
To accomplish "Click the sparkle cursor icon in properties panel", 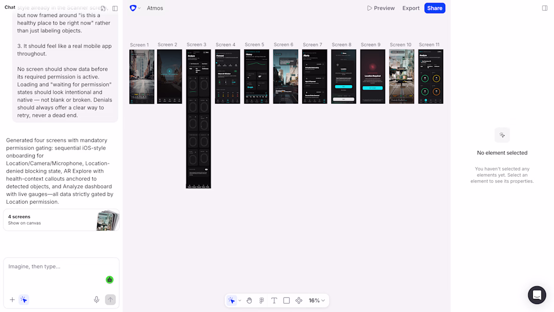I will [502, 135].
